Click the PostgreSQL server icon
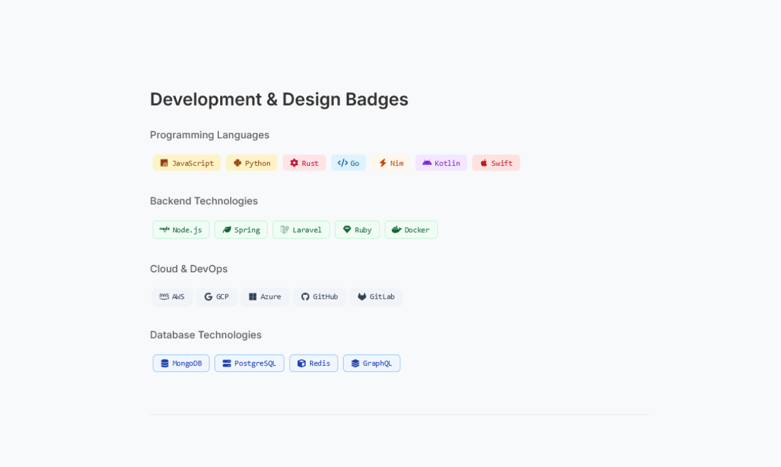Viewport: 781px width, 467px height. coord(227,363)
